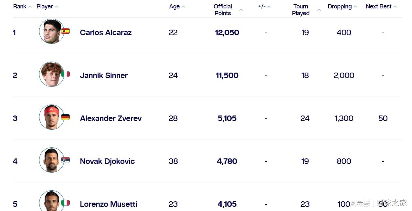412x211 pixels.
Task: Click Spain flag icon beside Alcaraz
Action: click(x=66, y=31)
